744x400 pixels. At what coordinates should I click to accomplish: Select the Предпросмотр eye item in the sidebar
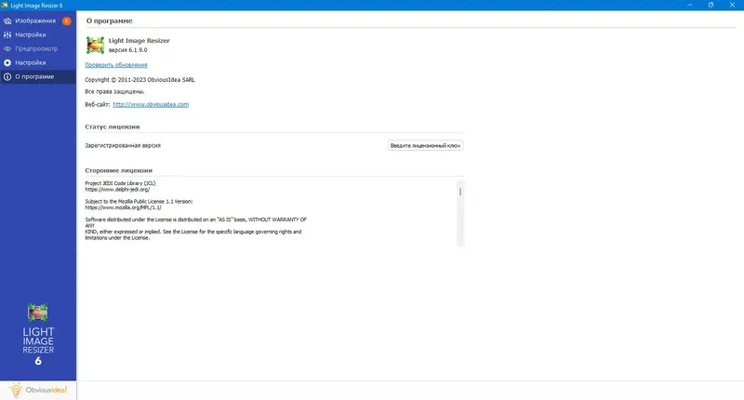point(38,49)
